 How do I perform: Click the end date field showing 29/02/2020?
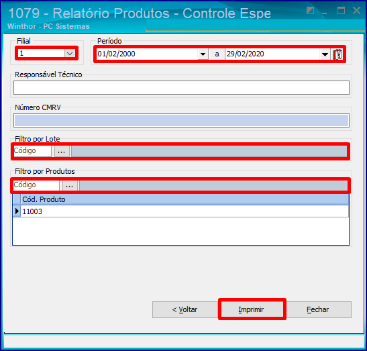coord(272,54)
